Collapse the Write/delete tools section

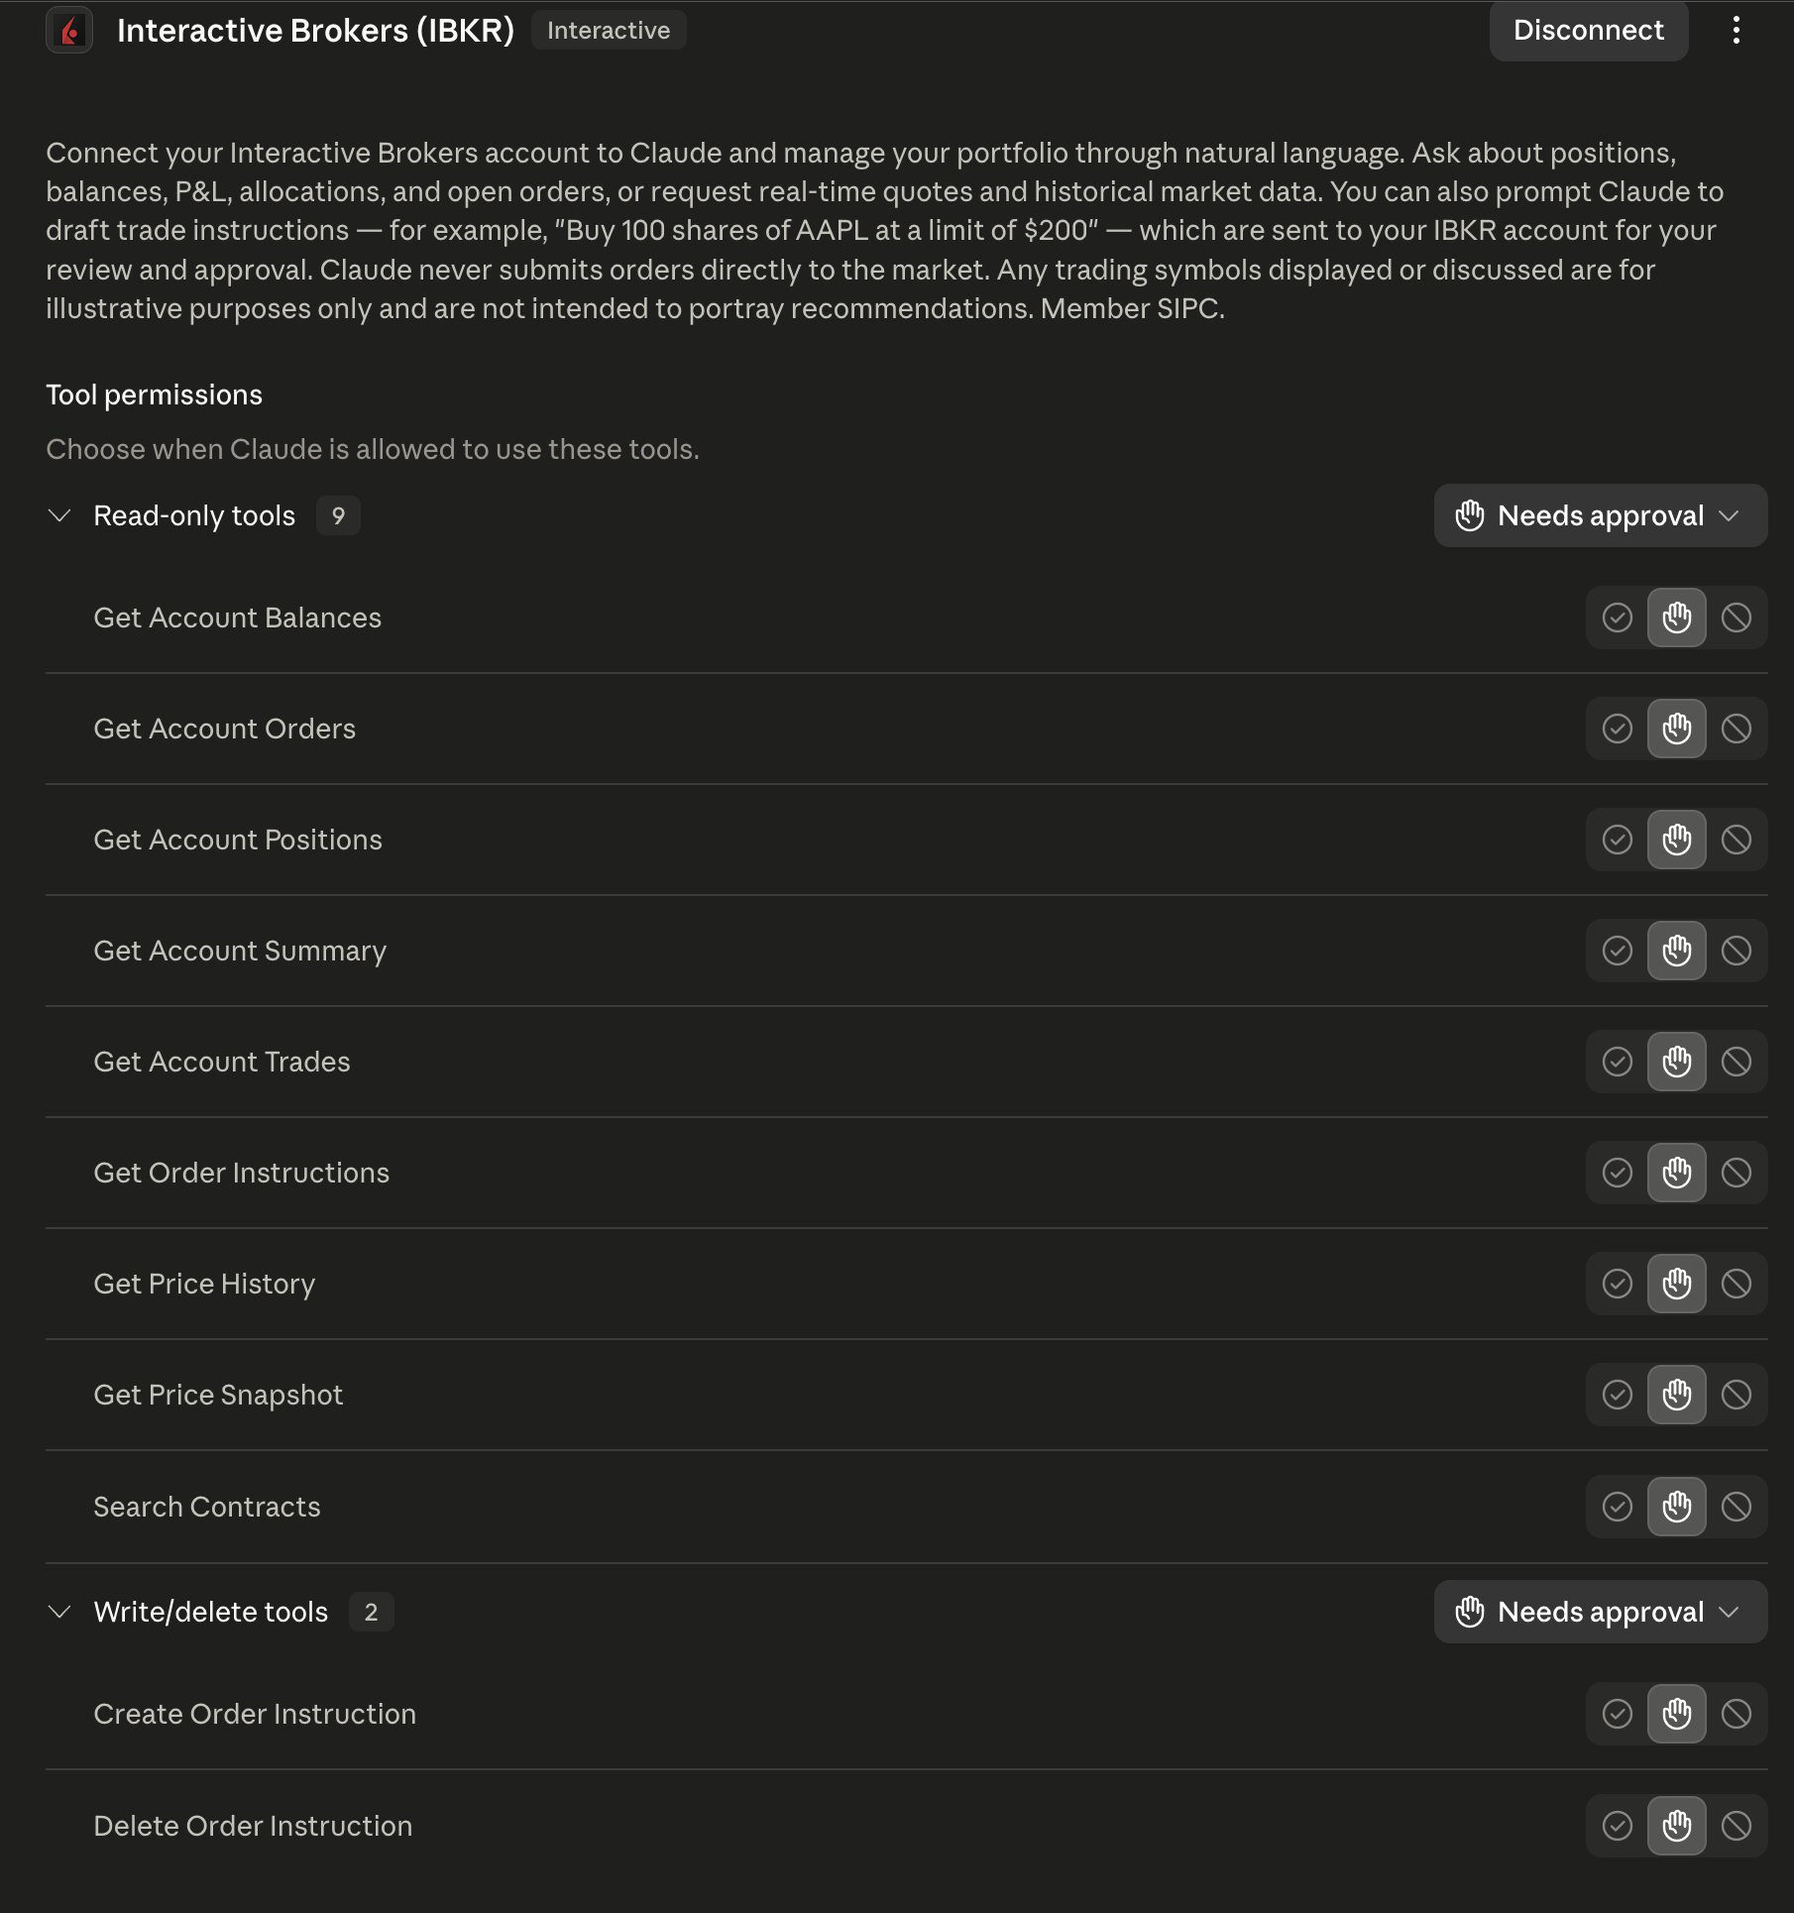[x=59, y=1612]
